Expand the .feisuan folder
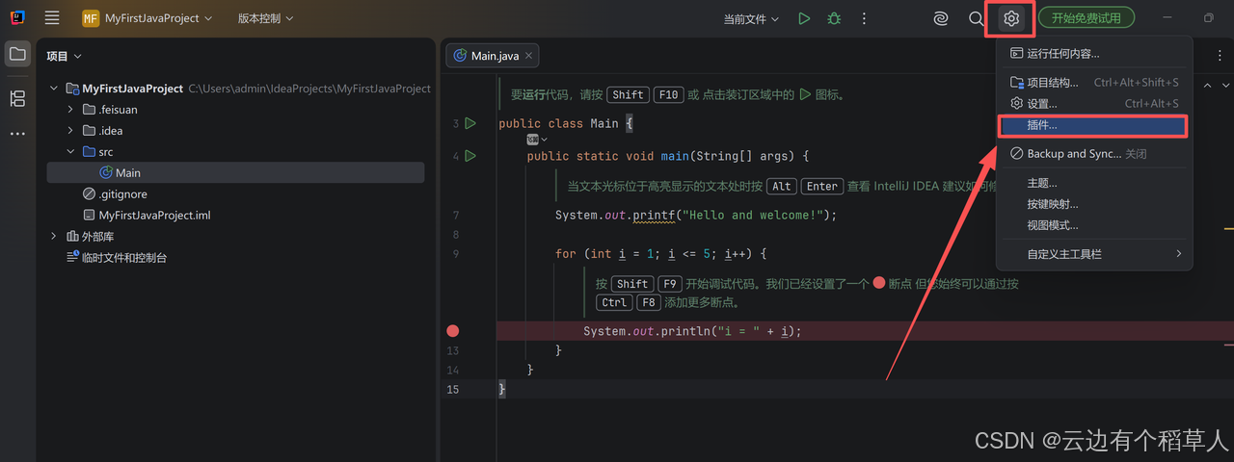The height and width of the screenshot is (462, 1234). pos(70,109)
